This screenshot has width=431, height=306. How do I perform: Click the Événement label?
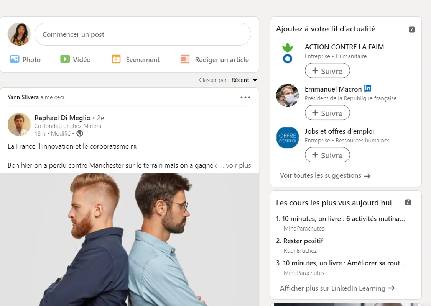143,60
